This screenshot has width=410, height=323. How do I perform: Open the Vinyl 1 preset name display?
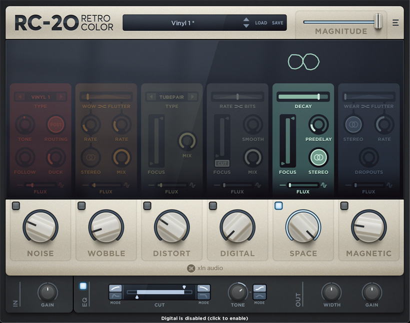pos(182,23)
